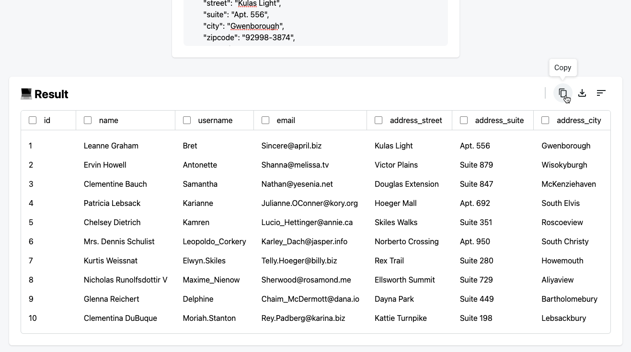Check the address_street column checkbox
Screen dimensions: 631x352
point(379,120)
